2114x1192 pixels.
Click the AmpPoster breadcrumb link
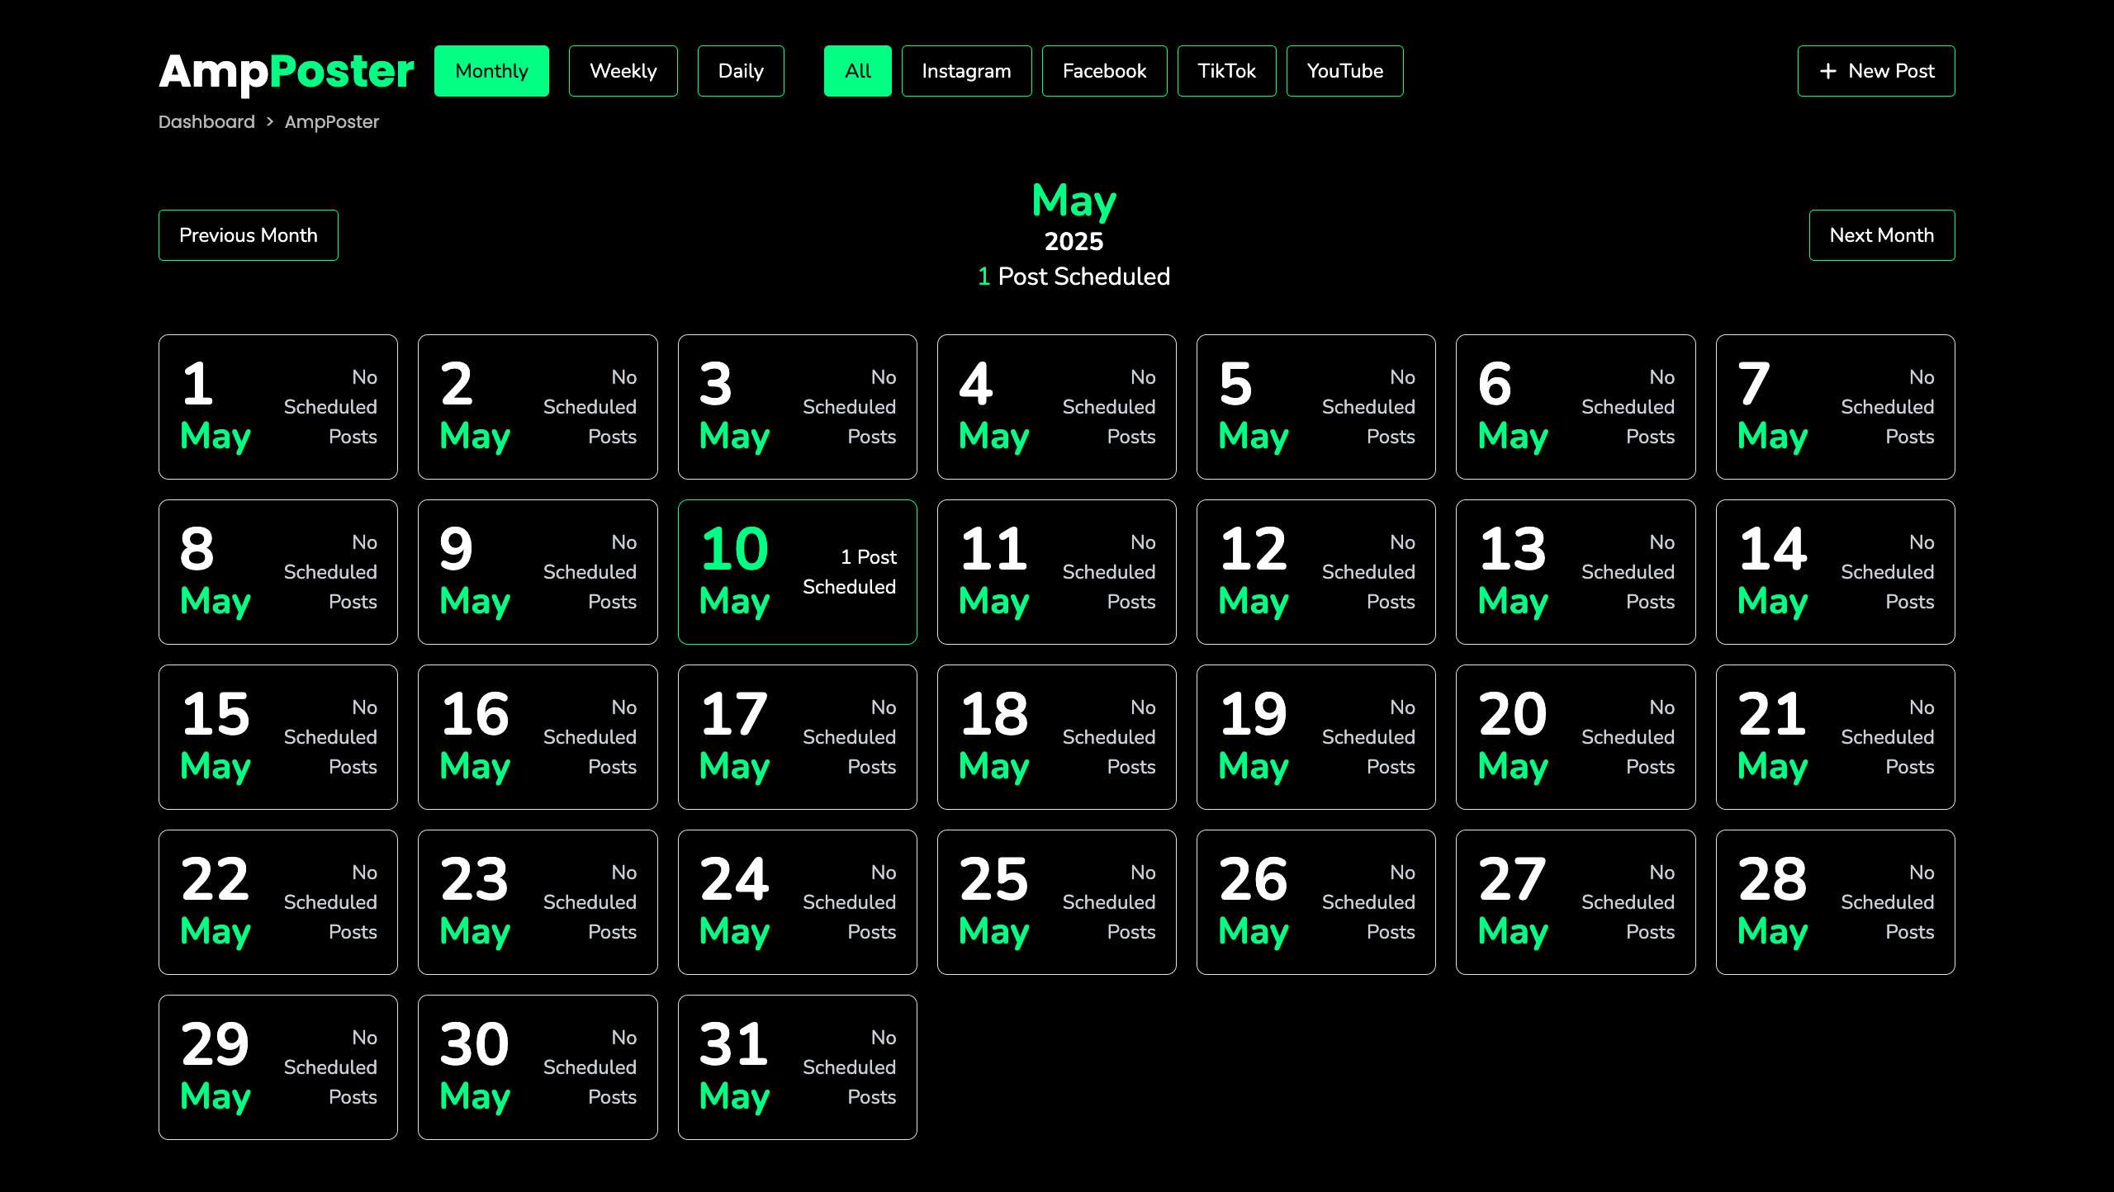click(x=331, y=122)
